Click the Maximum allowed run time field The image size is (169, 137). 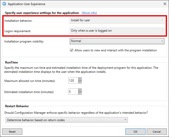pyautogui.click(x=73, y=81)
